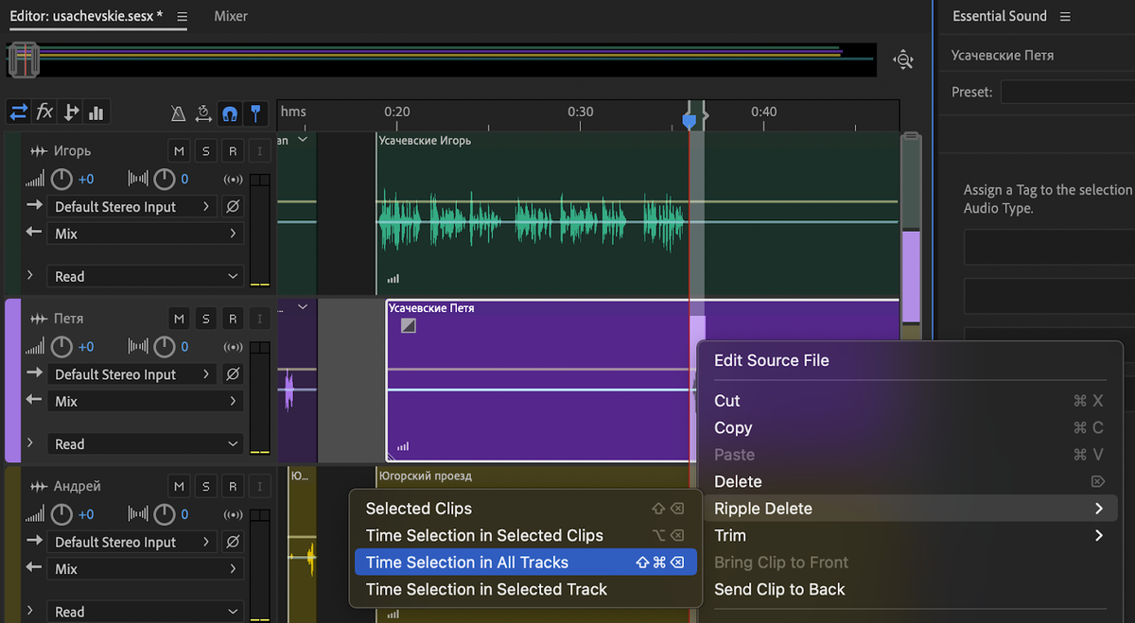Choose Time Selection in Selected Clips
The image size is (1135, 623).
tap(526, 535)
